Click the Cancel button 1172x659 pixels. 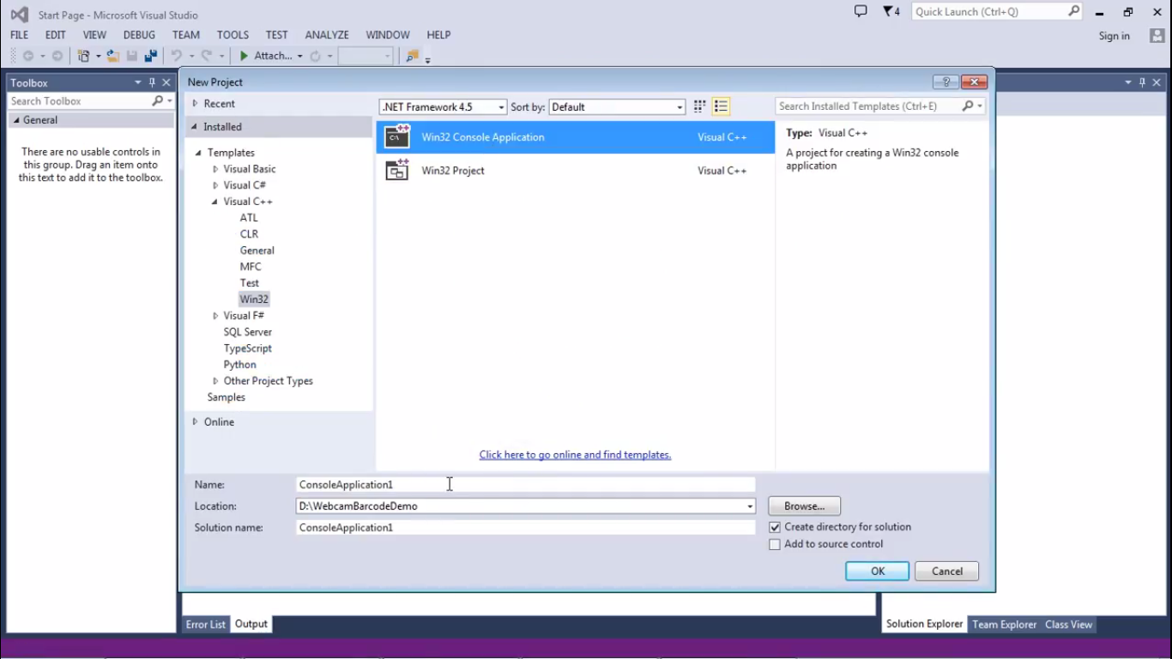[x=947, y=571]
